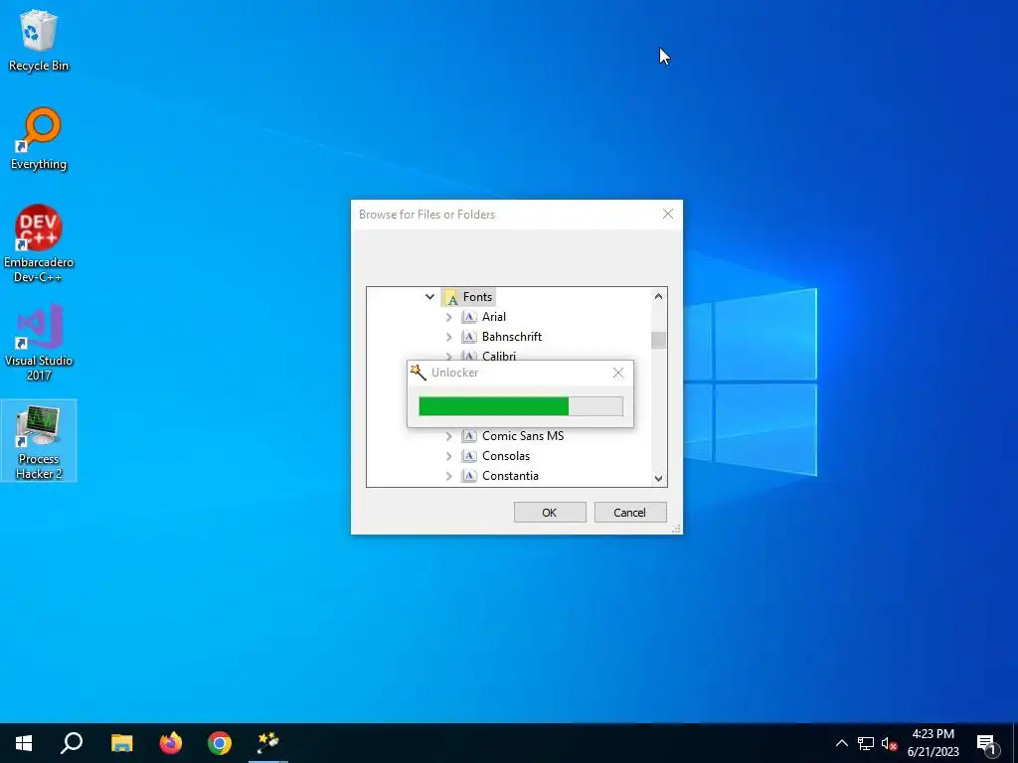Select Consolas in the tree
Image resolution: width=1018 pixels, height=763 pixels.
(506, 456)
